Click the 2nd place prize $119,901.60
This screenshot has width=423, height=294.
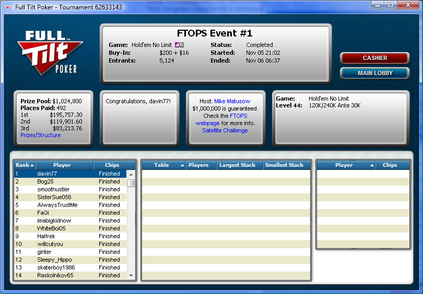click(x=66, y=121)
